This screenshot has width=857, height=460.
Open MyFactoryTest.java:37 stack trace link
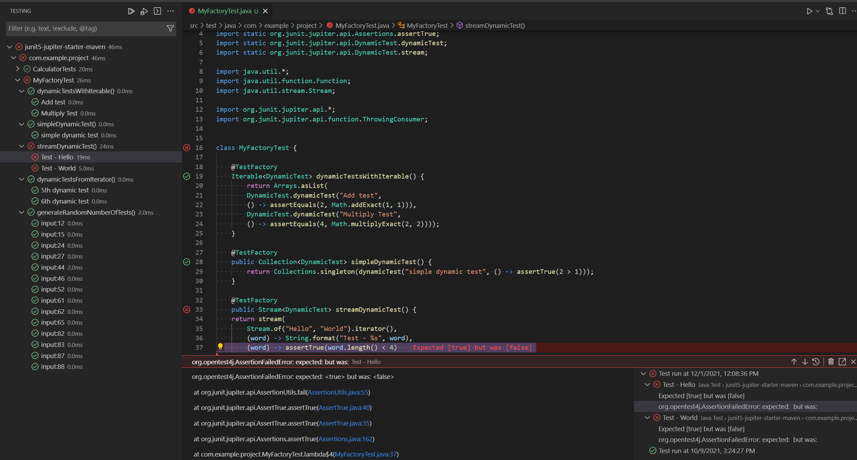[x=365, y=454]
